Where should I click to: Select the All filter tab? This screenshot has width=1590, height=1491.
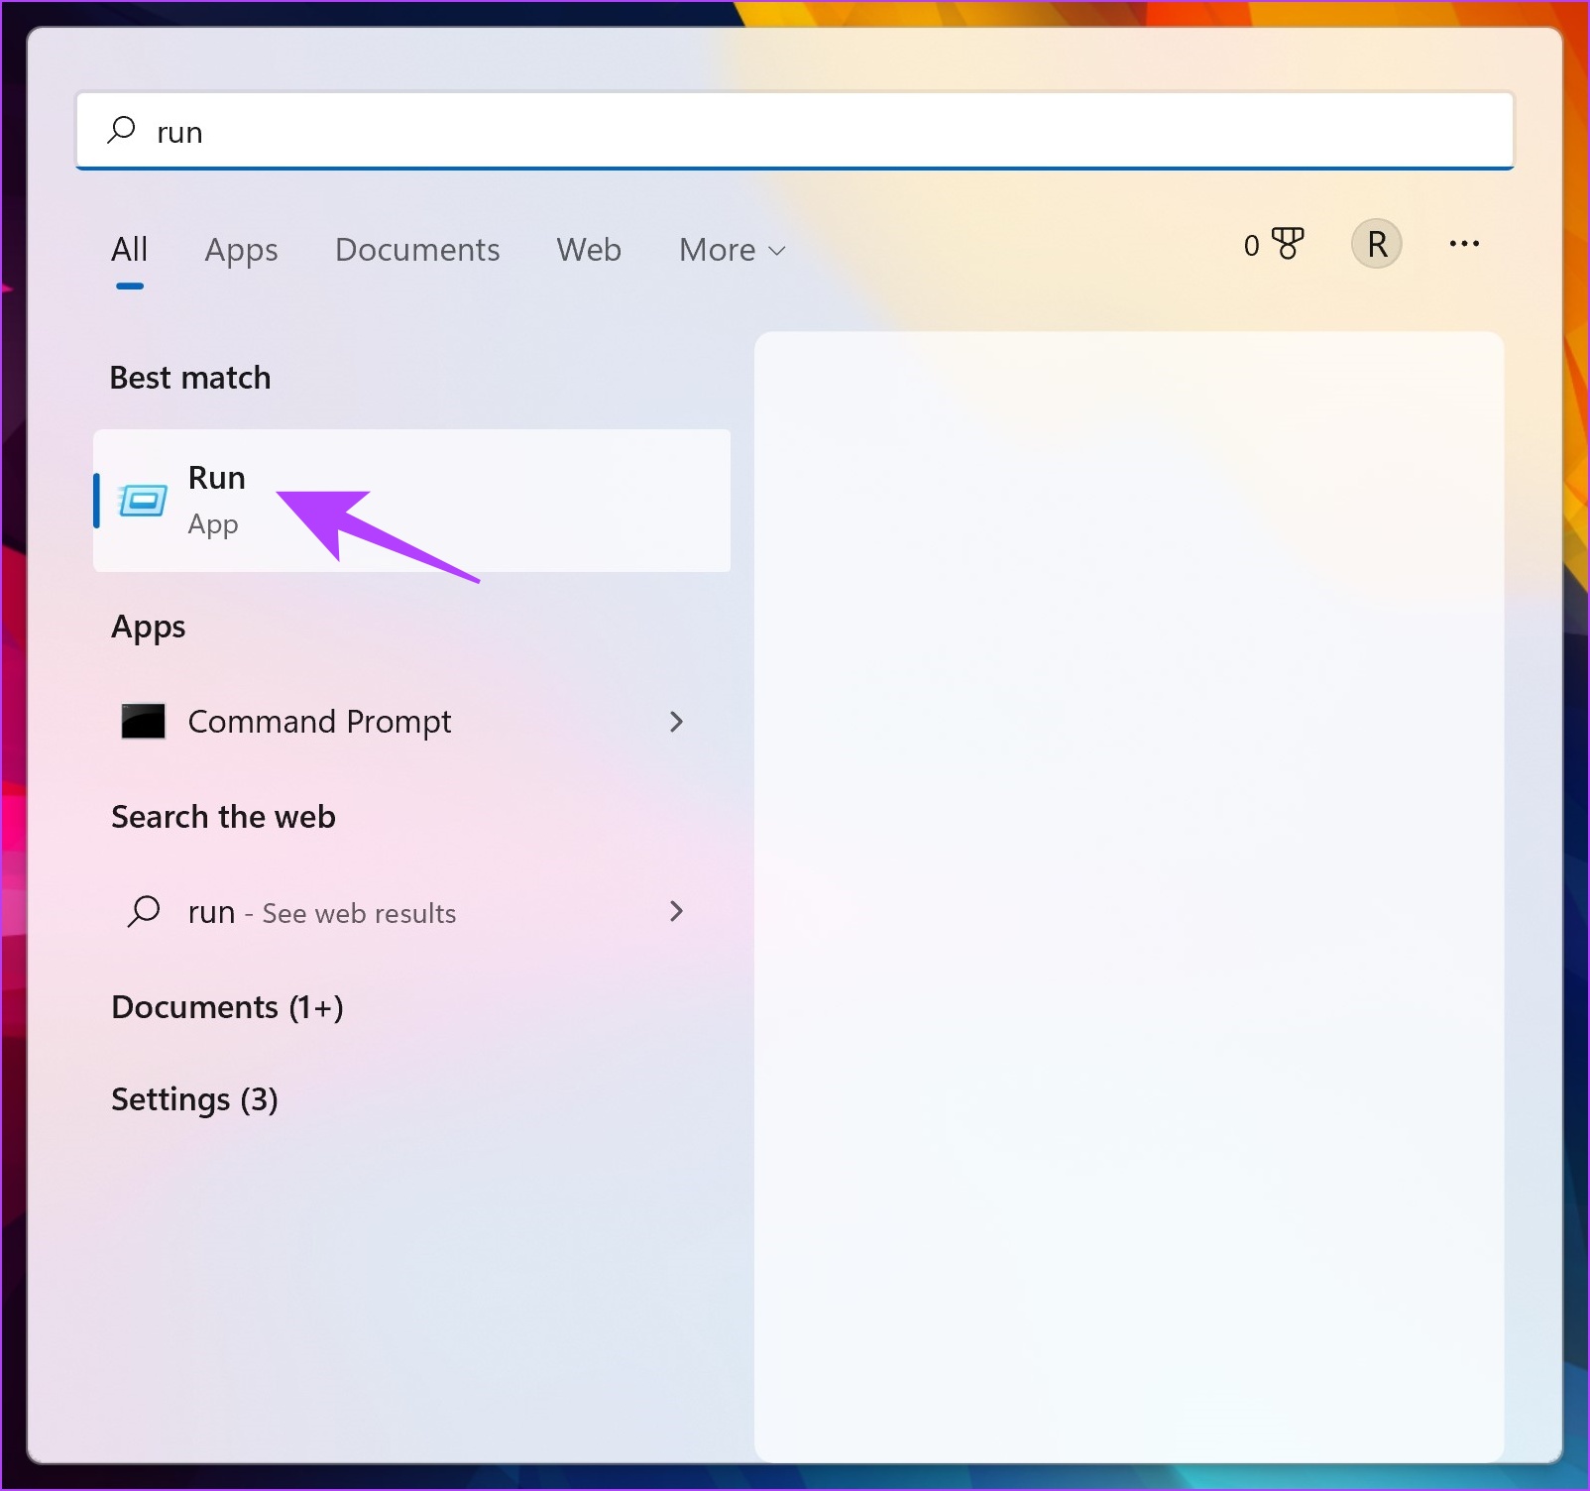point(129,251)
